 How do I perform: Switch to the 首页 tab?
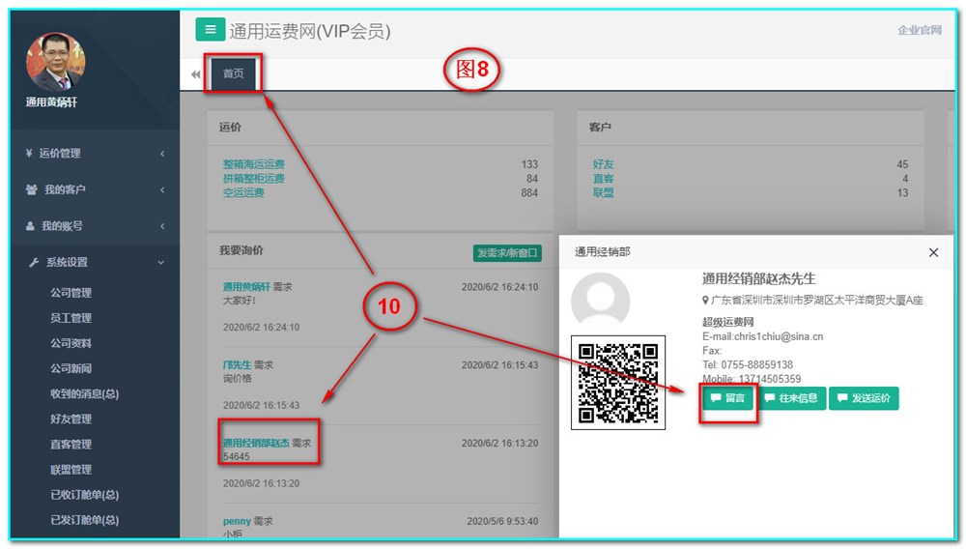(233, 73)
